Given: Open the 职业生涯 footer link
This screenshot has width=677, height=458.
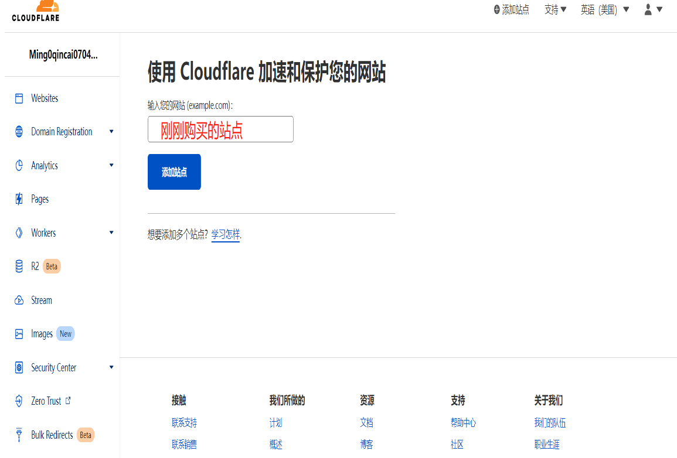Looking at the screenshot, I should tap(547, 444).
